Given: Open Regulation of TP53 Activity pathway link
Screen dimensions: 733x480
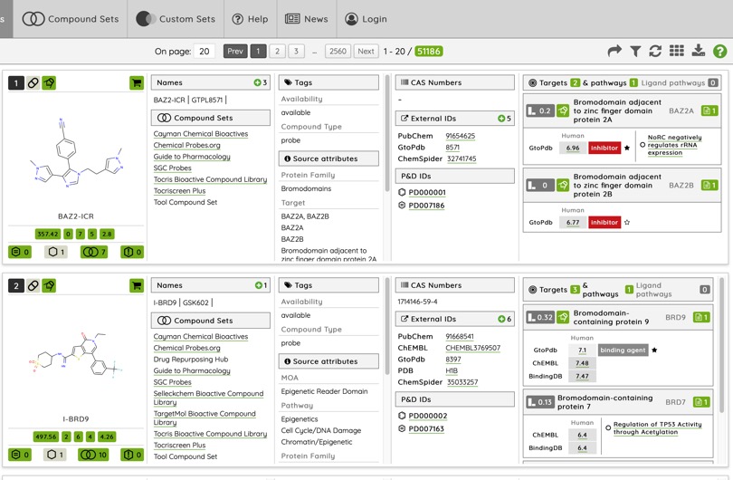Looking at the screenshot, I should (657, 427).
